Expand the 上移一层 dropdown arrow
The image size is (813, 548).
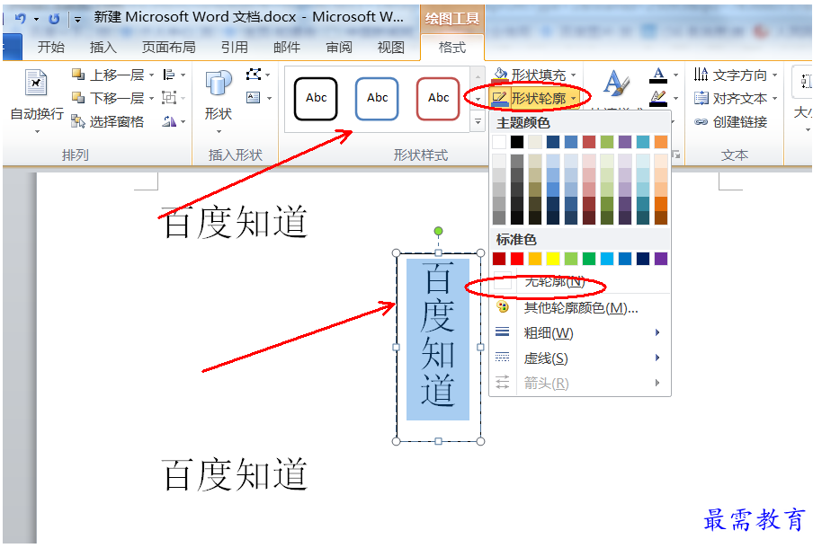tap(151, 75)
